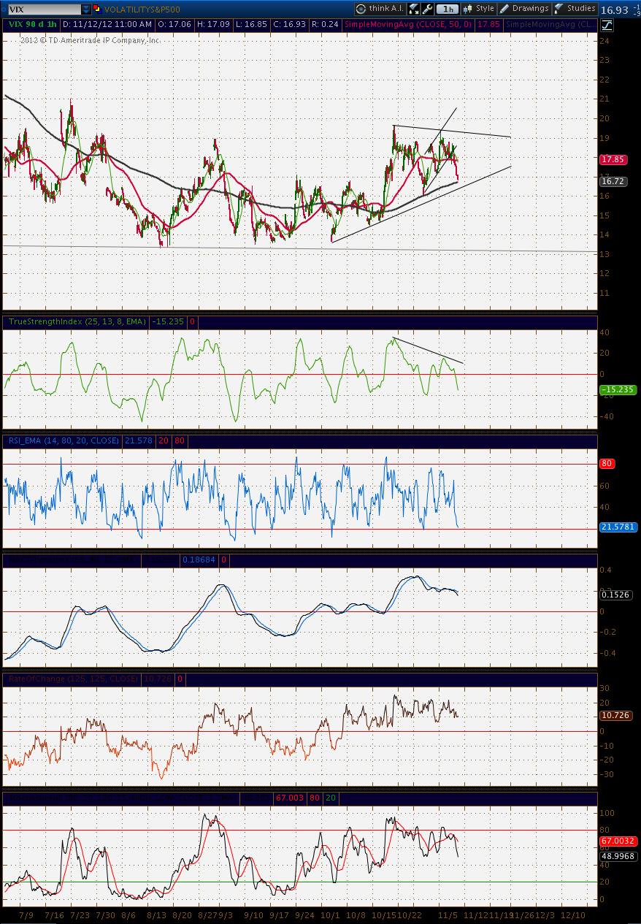Click the 12/10 date on time axis
The height and width of the screenshot is (924, 641).
(x=573, y=915)
